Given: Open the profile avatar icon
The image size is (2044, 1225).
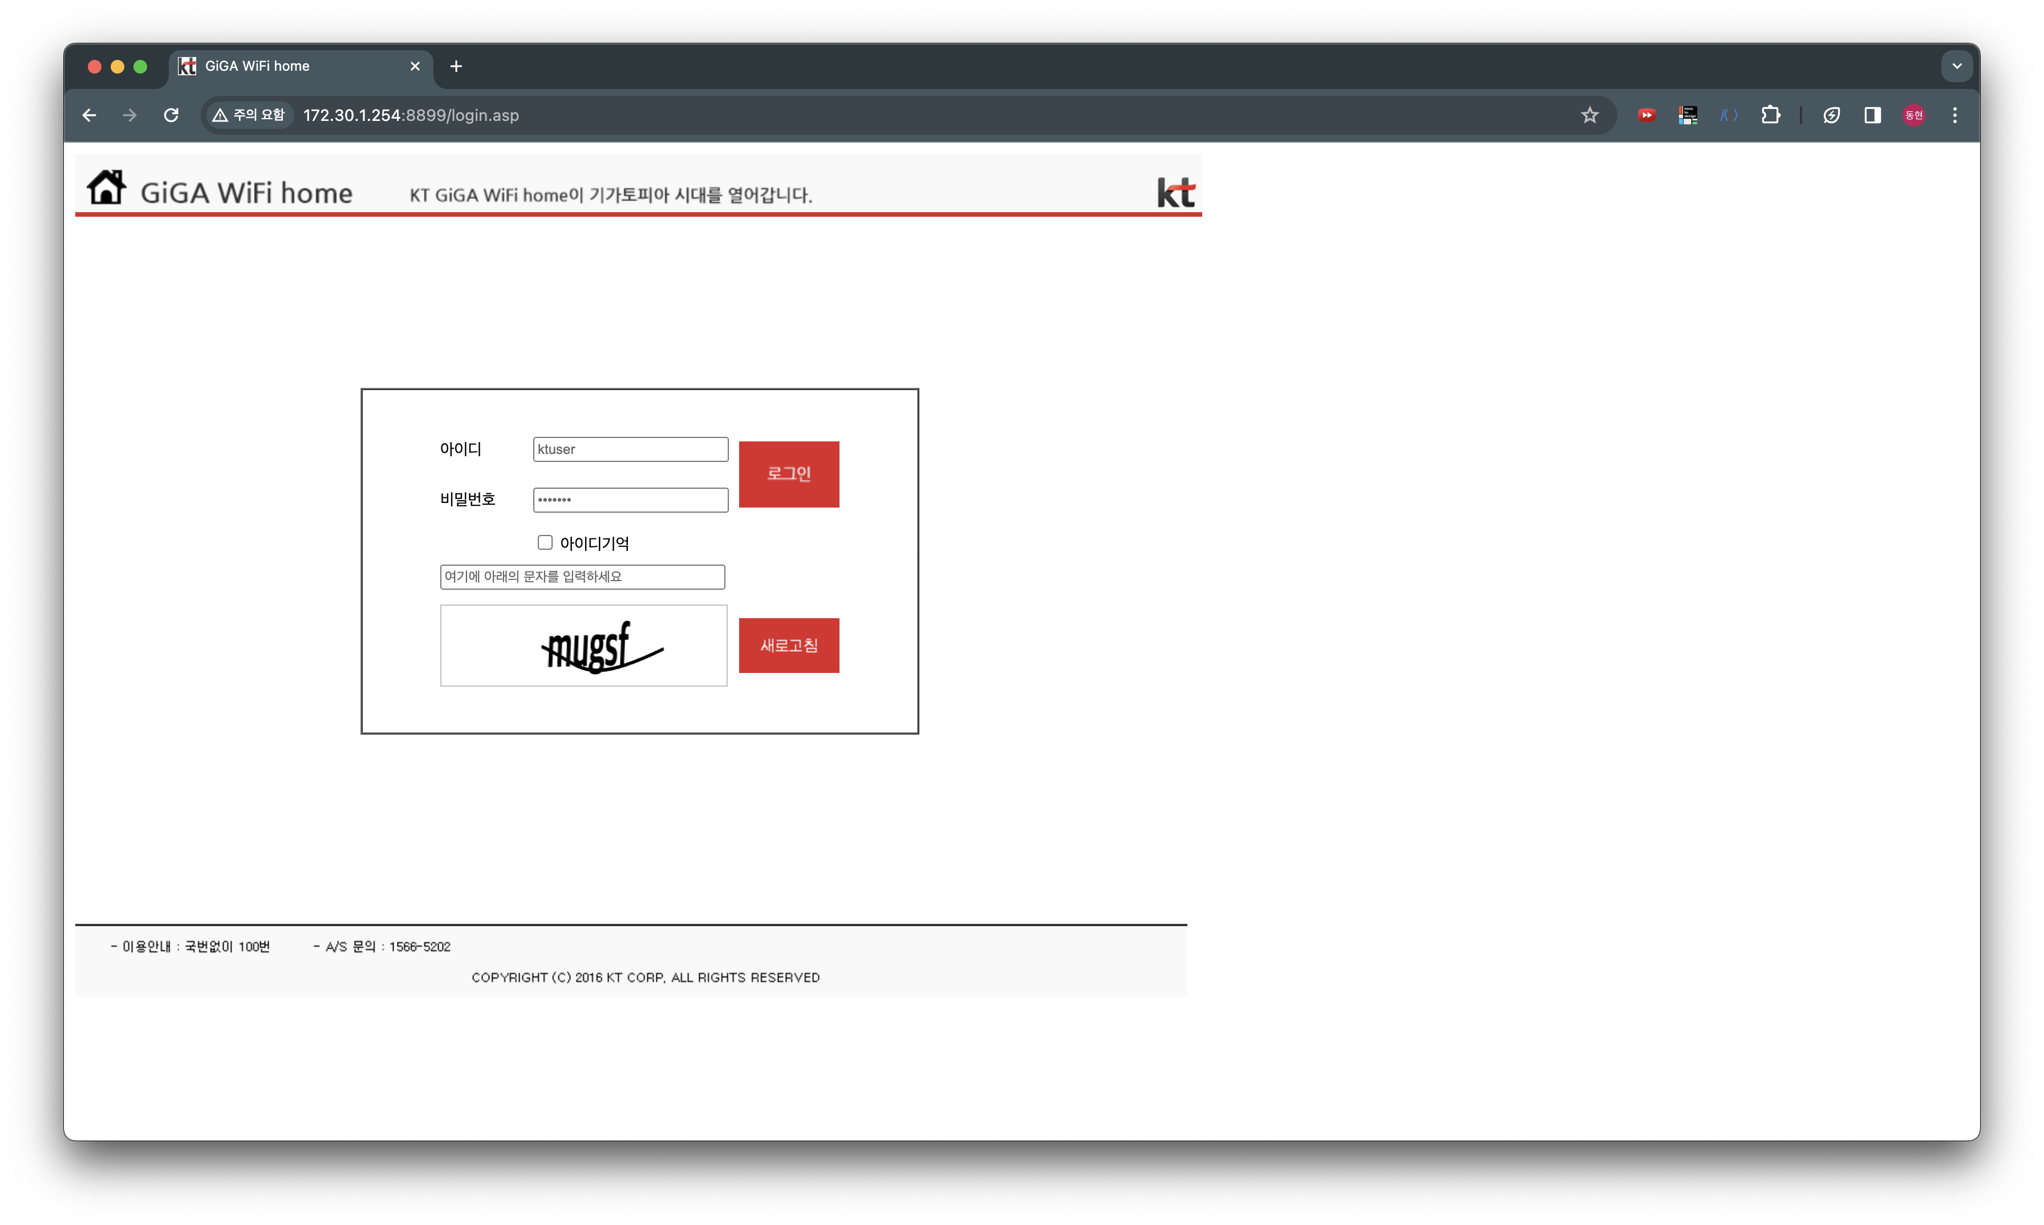Looking at the screenshot, I should click(1913, 115).
